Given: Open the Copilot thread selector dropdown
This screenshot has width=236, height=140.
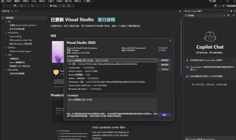Looking at the screenshot, I should (x=224, y=15).
